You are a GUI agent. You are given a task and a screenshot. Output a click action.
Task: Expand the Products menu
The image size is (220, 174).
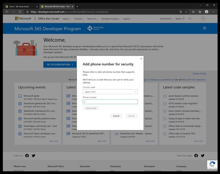click(79, 19)
